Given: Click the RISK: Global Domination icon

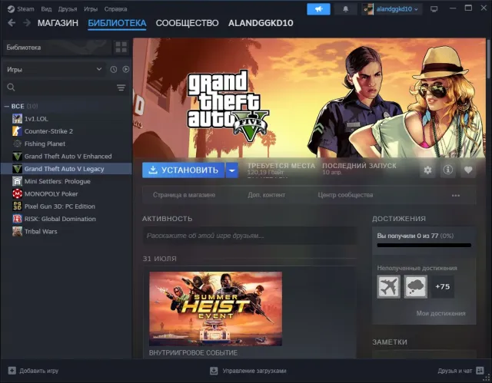Looking at the screenshot, I should click(17, 219).
